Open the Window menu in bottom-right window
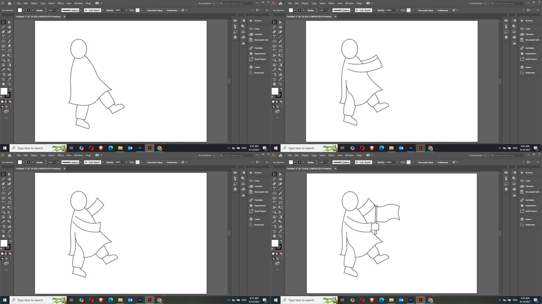The height and width of the screenshot is (304, 542). point(350,155)
